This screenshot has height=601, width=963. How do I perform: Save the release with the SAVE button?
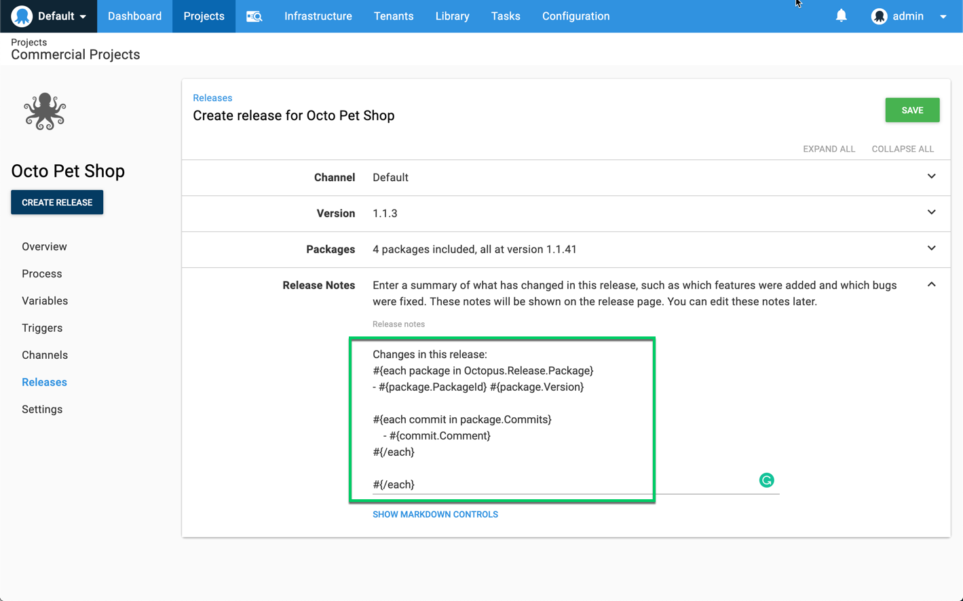click(911, 110)
